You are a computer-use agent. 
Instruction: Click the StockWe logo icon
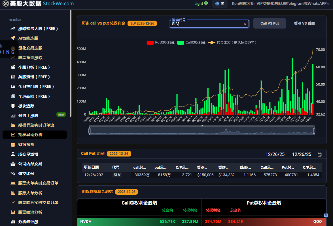pyautogui.click(x=6, y=3)
